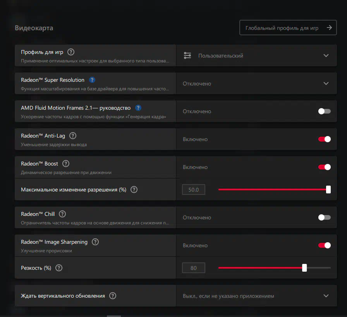Click the Резкость slider handle
This screenshot has height=317, width=347.
[304, 268]
